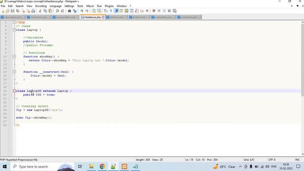This screenshot has height=171, width=304.
Task: Click the Print toolbar icon
Action: [x=33, y=11]
